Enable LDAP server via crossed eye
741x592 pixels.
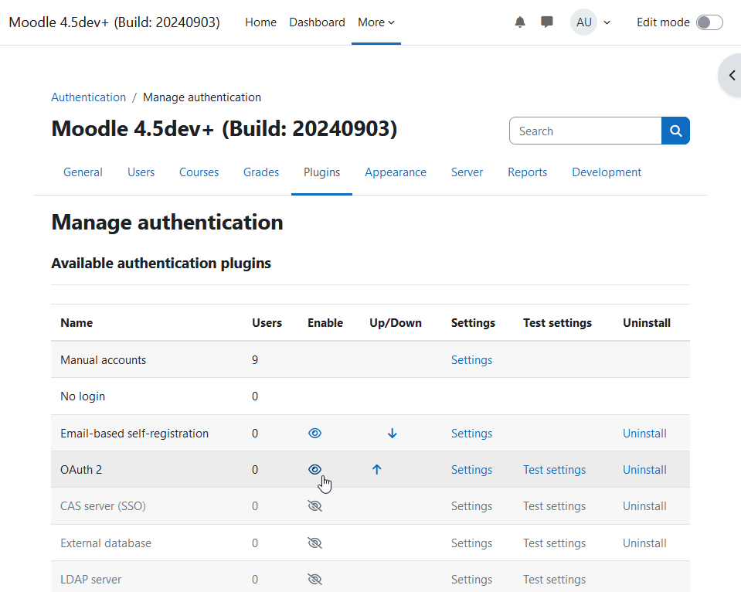(314, 579)
